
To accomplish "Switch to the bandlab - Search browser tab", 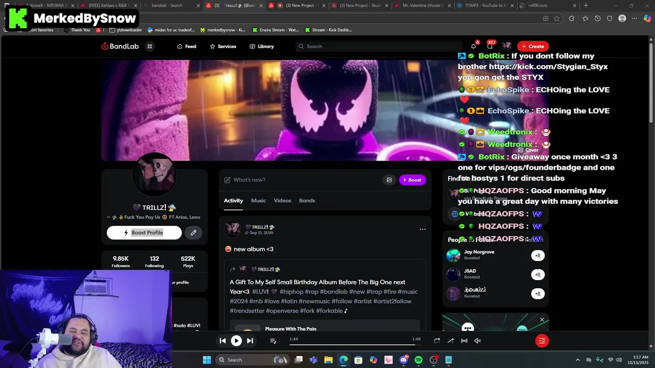I will (x=171, y=6).
